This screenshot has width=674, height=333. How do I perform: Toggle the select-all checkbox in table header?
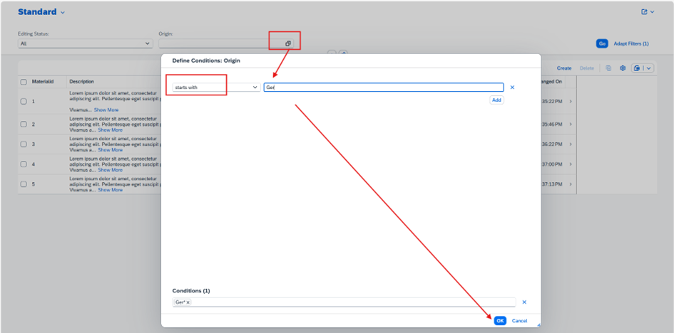(x=24, y=82)
